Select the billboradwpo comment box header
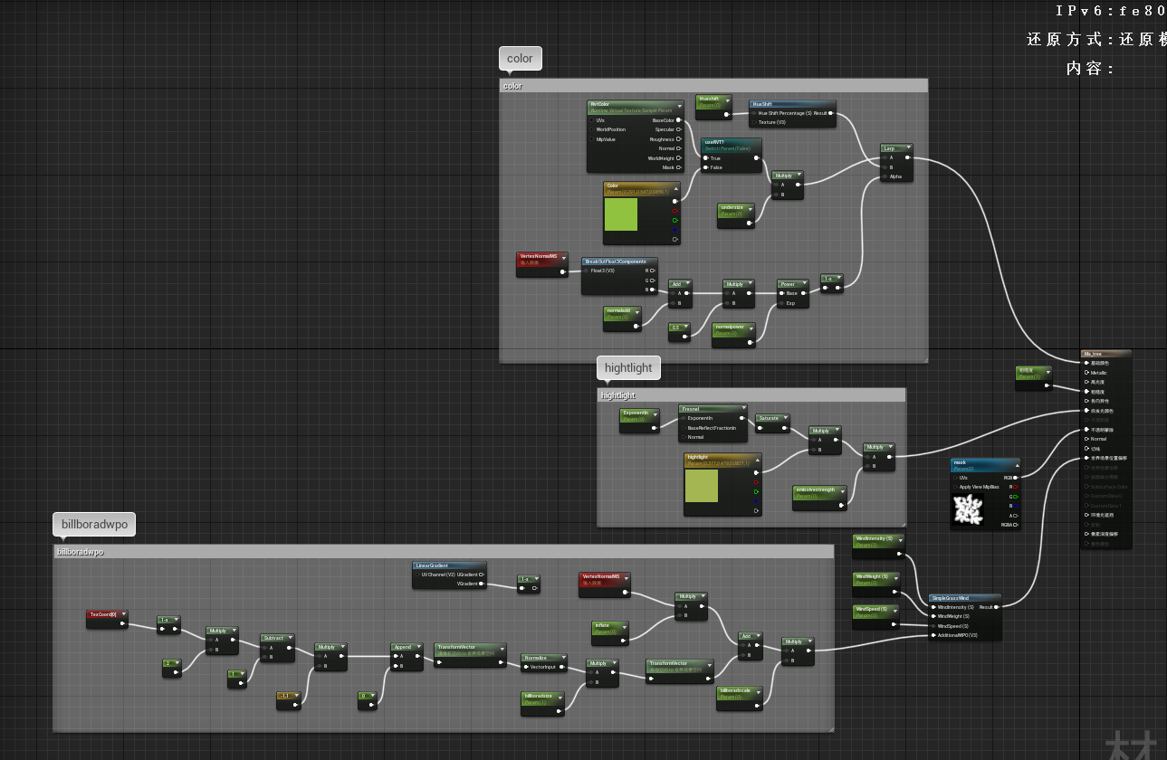The height and width of the screenshot is (760, 1167). (x=443, y=551)
